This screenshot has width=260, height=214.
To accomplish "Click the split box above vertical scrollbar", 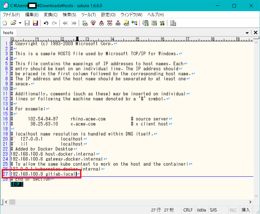I will click(256, 38).
